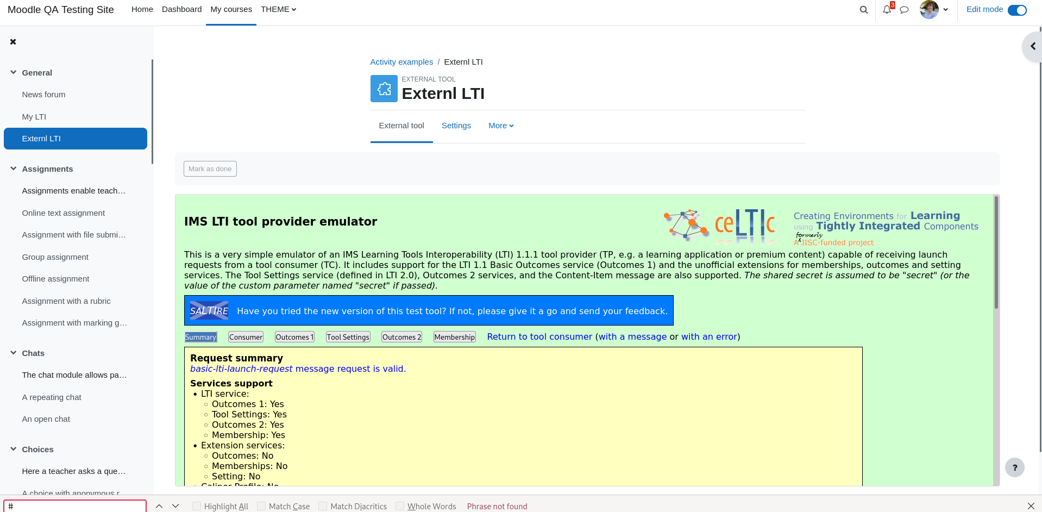Go to previous find match
The image size is (1042, 512).
click(159, 506)
